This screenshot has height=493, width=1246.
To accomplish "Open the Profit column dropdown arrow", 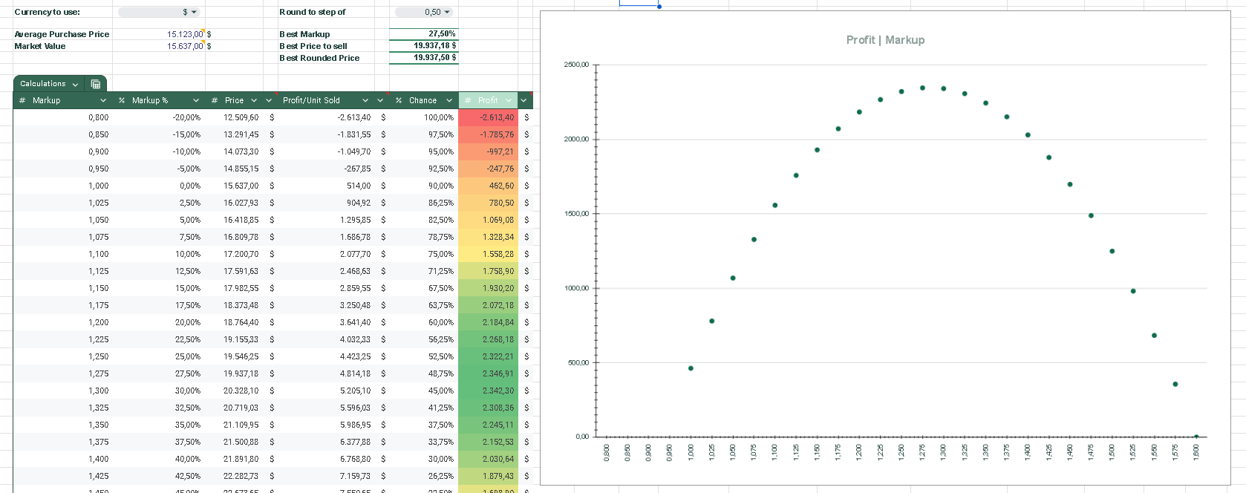I will (x=509, y=100).
